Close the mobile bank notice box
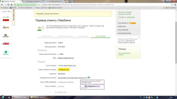Image resolution: width=177 pixels, height=99 pixels. (x=139, y=37)
